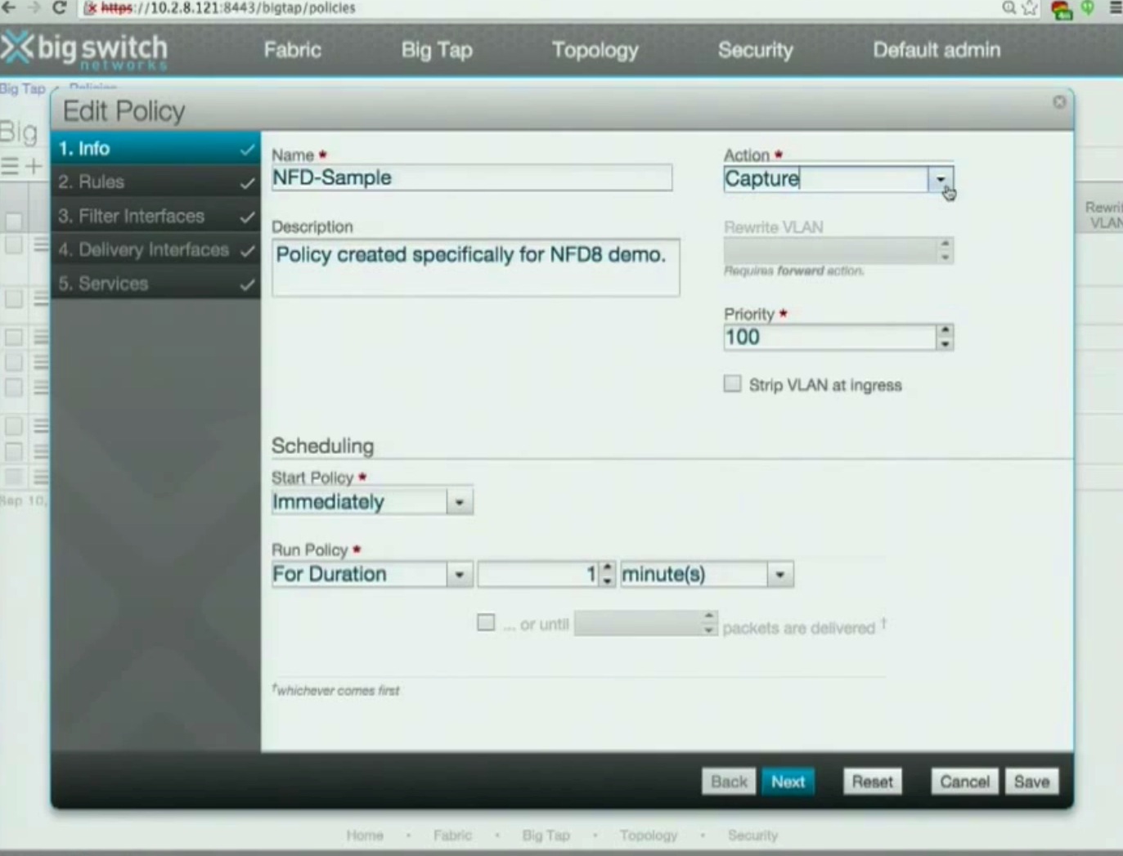
Task: Click the plus icon to add policy
Action: (x=34, y=167)
